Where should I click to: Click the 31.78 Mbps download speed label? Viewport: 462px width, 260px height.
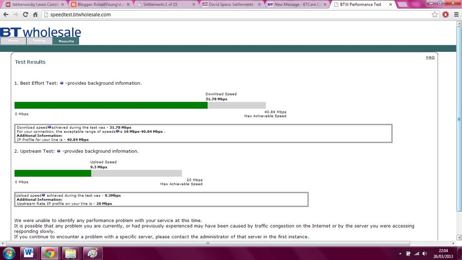pos(216,99)
